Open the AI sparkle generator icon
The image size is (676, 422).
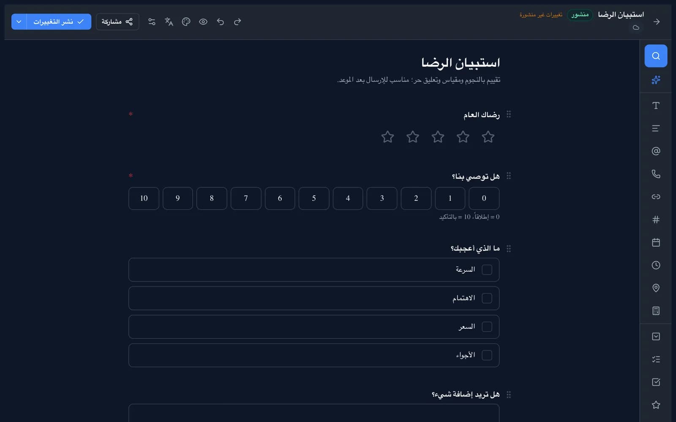[x=656, y=80]
